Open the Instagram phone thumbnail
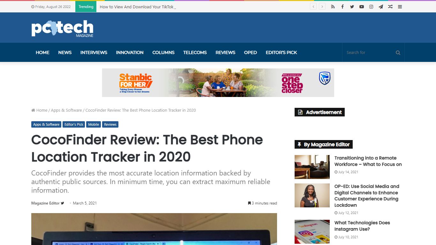The width and height of the screenshot is (436, 245). point(312,232)
